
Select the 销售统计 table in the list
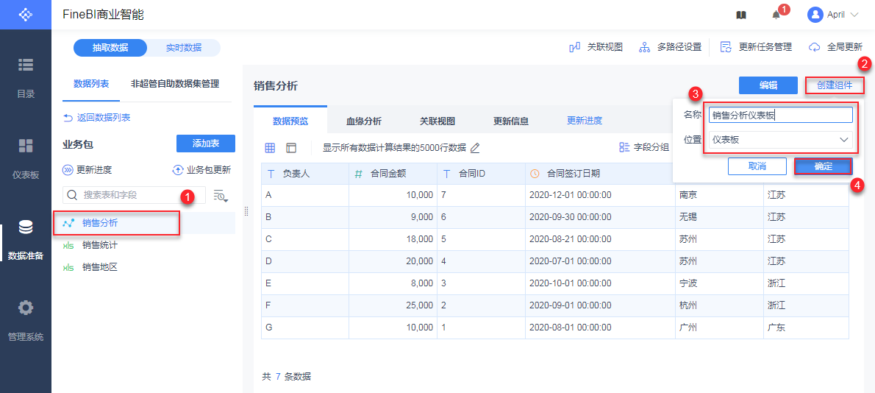[100, 245]
